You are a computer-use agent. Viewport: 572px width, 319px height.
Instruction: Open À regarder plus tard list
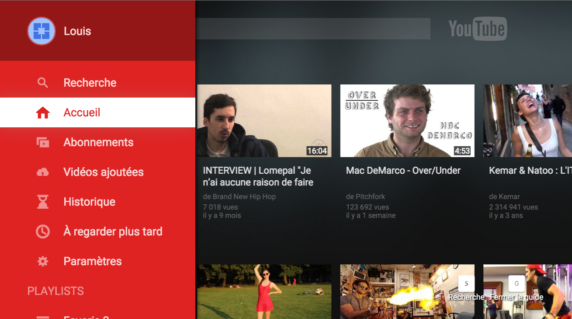click(113, 231)
